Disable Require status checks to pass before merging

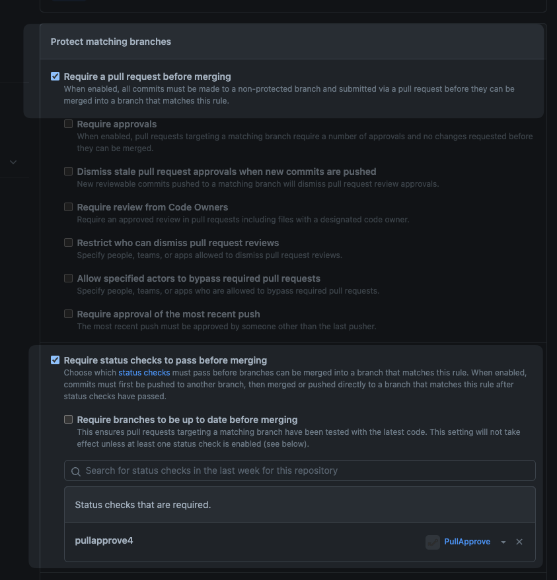pyautogui.click(x=56, y=360)
